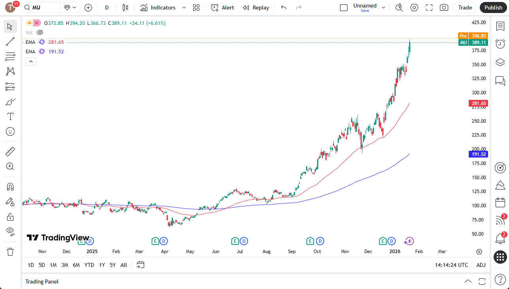Image resolution: width=509 pixels, height=289 pixels.
Task: Remove drawings with the trash icon
Action: point(10,251)
